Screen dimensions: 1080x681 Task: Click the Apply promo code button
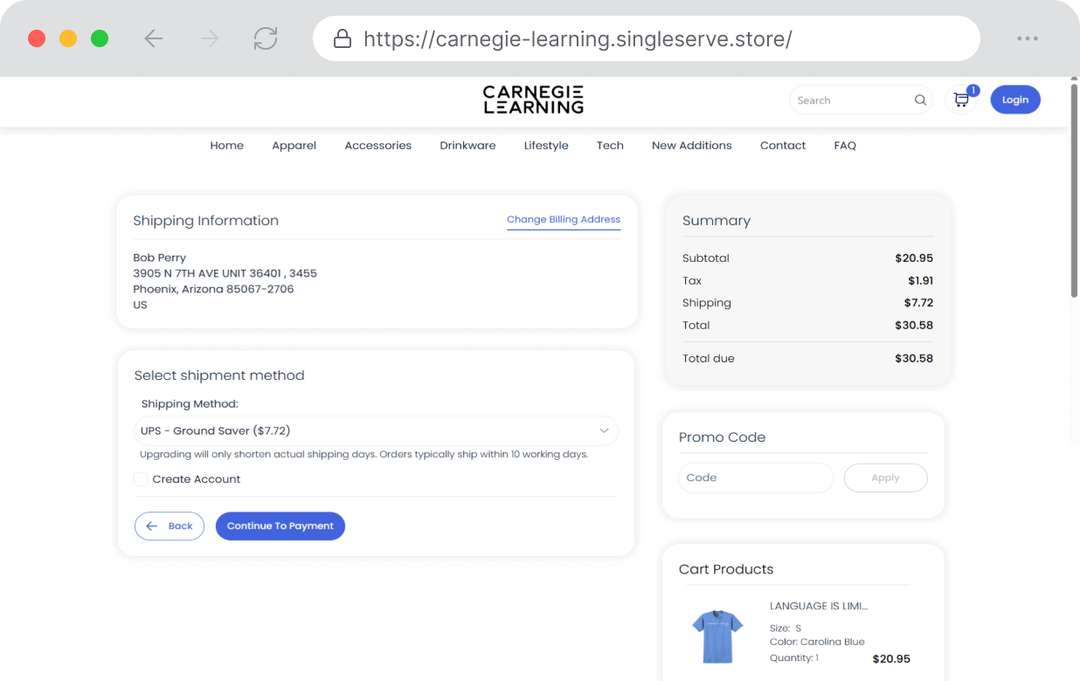pyautogui.click(x=885, y=478)
